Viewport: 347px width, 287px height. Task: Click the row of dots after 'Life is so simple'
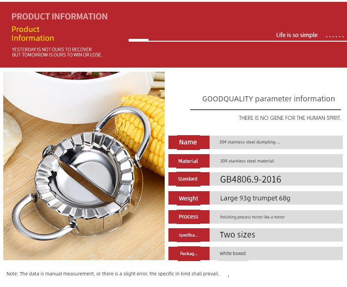335,36
